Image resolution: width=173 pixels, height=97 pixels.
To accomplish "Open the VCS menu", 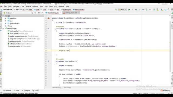I will click(x=55, y=6).
